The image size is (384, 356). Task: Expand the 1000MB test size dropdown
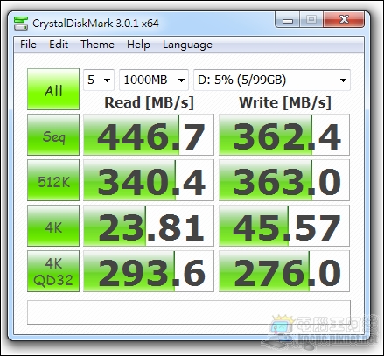(x=154, y=80)
